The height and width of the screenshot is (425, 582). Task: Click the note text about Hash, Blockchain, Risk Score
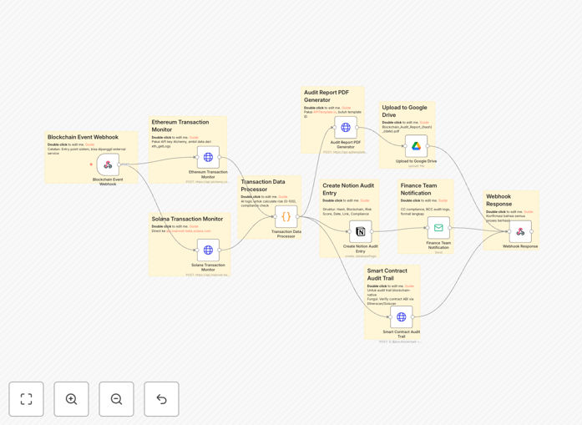(347, 211)
